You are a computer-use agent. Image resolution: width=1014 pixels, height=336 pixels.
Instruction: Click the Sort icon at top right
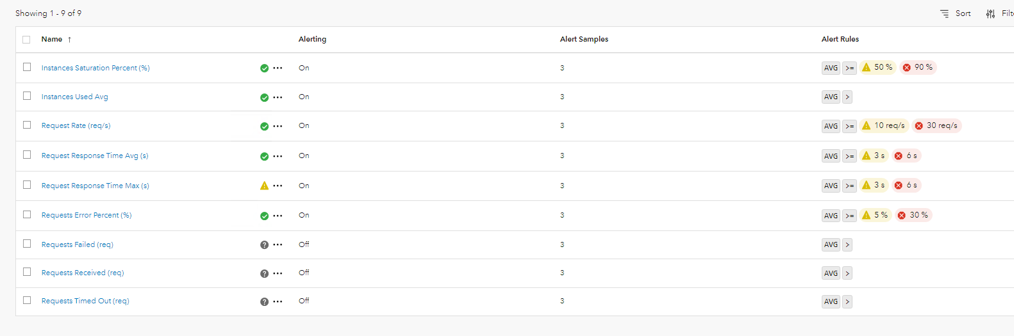tap(944, 13)
